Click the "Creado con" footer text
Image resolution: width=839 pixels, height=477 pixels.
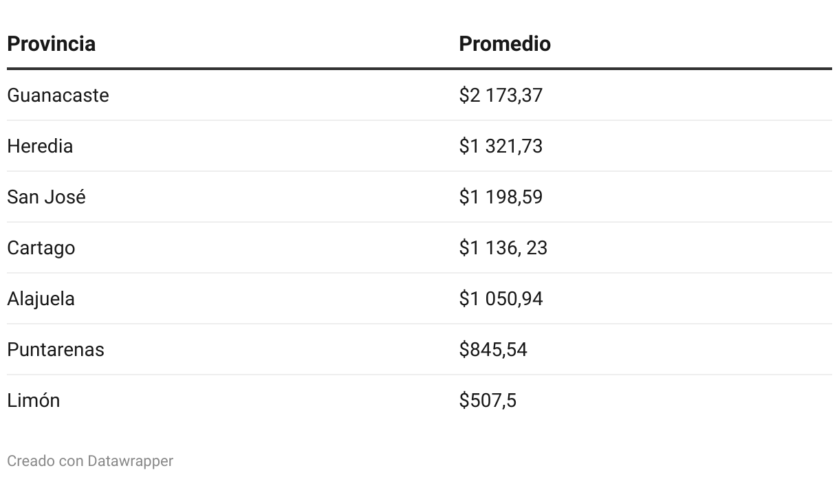coord(45,461)
